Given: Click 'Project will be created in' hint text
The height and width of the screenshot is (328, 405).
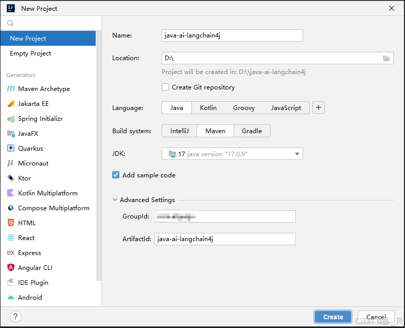Looking at the screenshot, I should [x=234, y=72].
